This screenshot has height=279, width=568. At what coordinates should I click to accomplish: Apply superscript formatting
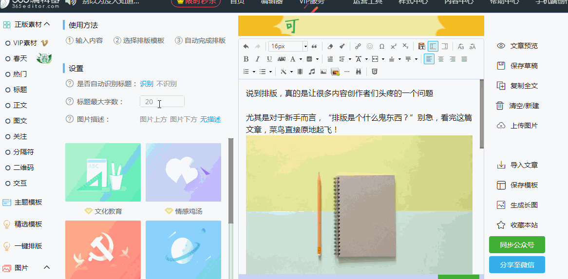(x=394, y=46)
